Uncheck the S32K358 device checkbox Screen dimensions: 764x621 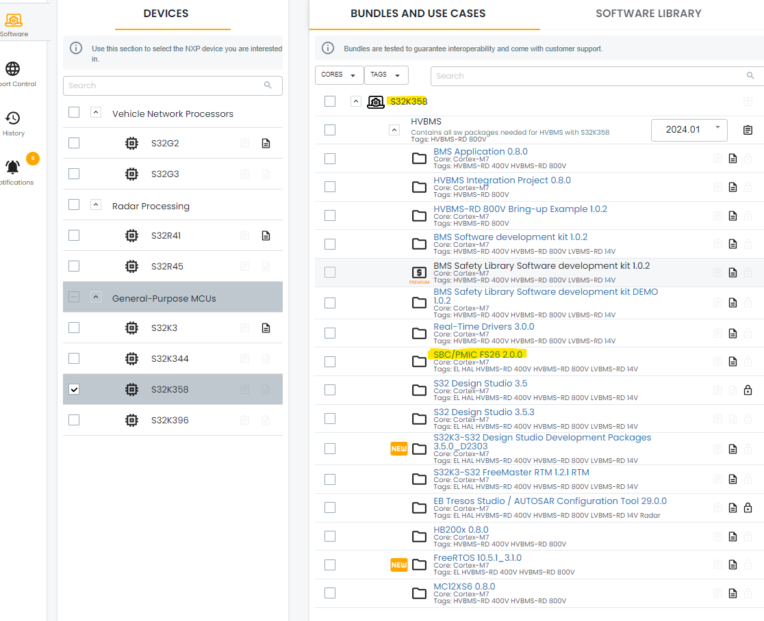tap(74, 389)
